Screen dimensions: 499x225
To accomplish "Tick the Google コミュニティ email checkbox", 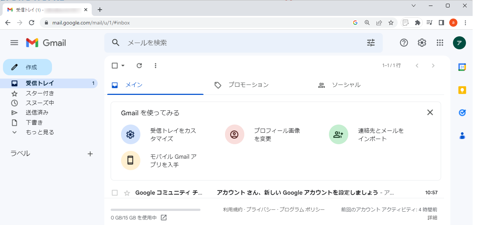I will [x=115, y=193].
